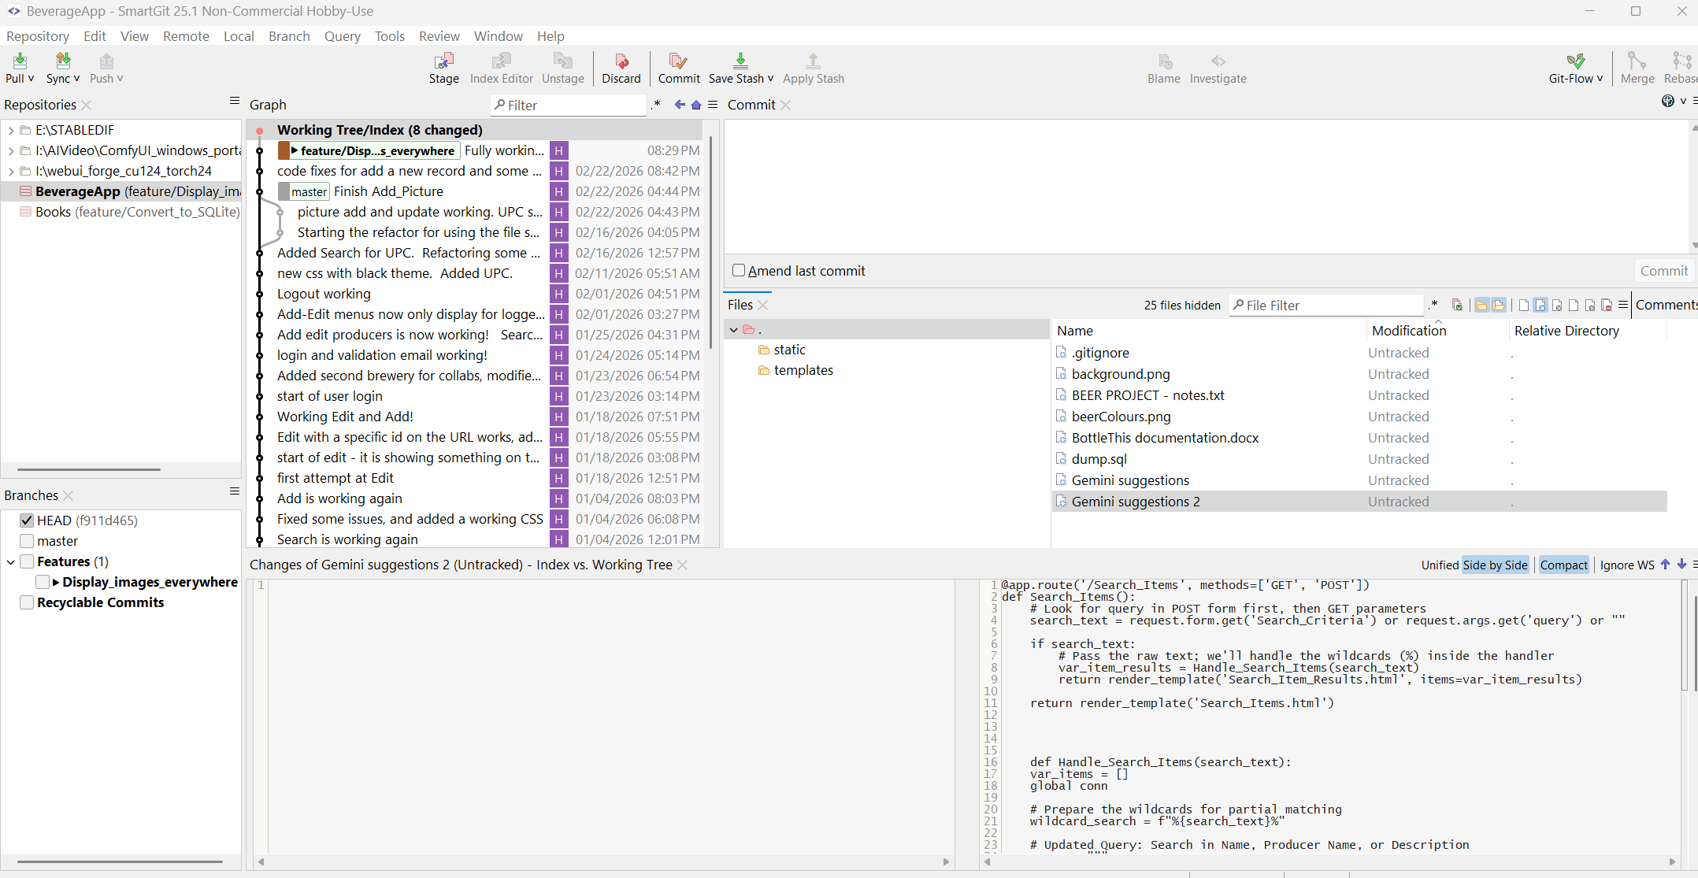The image size is (1698, 878).
Task: Click inside the File Filter search field
Action: pos(1331,305)
